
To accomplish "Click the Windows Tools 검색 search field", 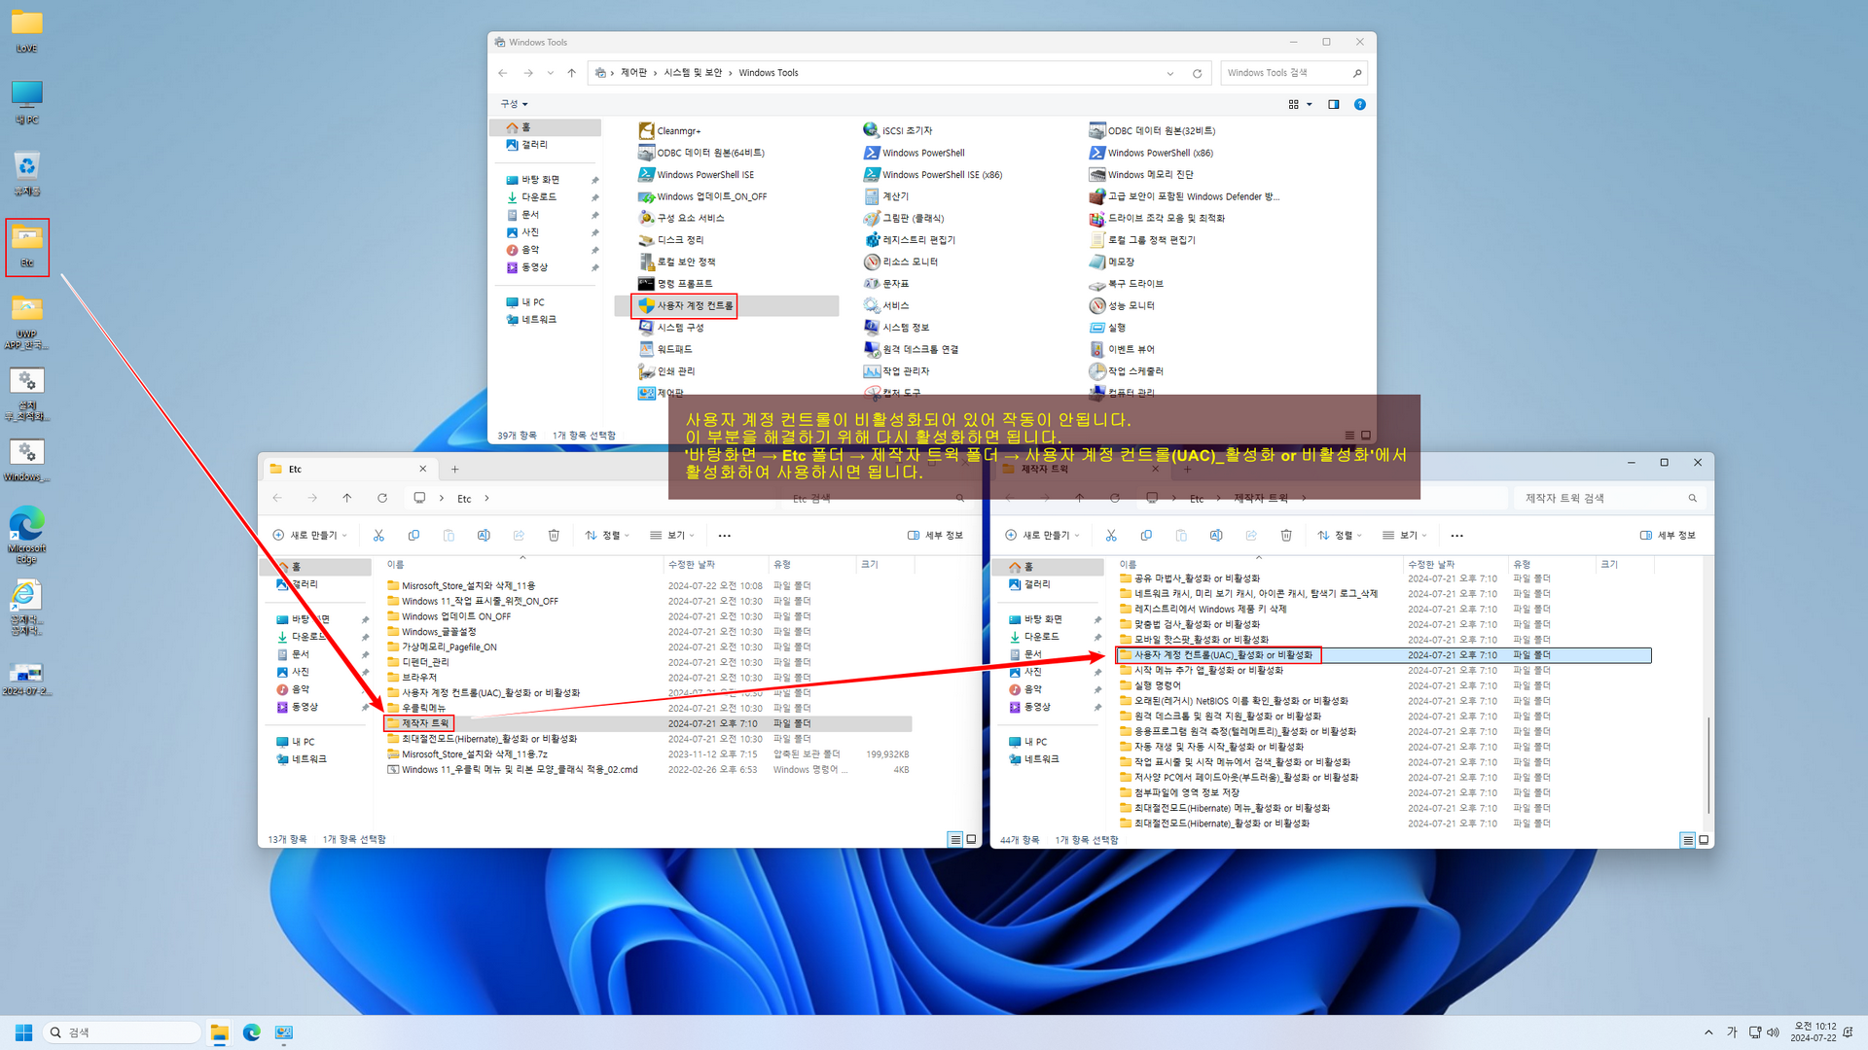I will point(1286,73).
